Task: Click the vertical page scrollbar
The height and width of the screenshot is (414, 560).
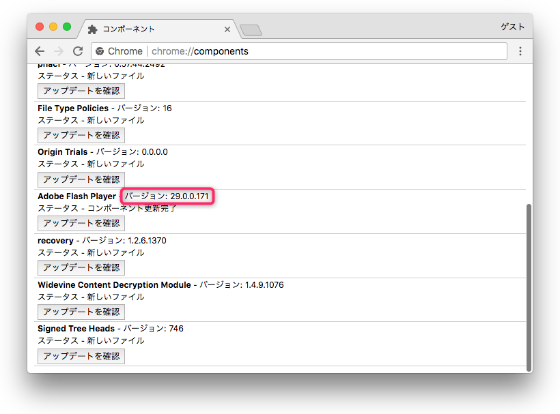Action: pyautogui.click(x=529, y=286)
